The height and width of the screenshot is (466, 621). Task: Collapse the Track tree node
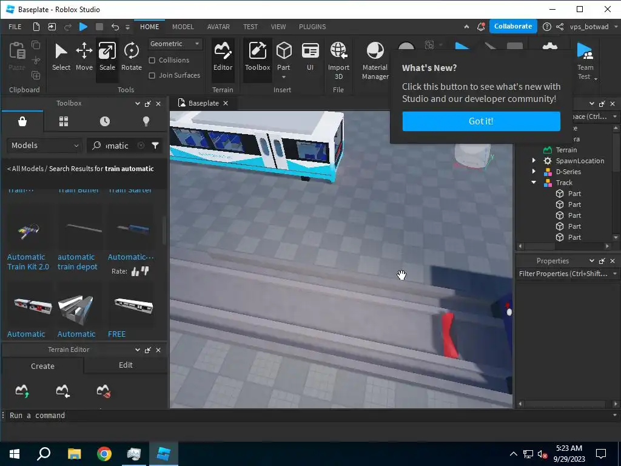coord(534,182)
